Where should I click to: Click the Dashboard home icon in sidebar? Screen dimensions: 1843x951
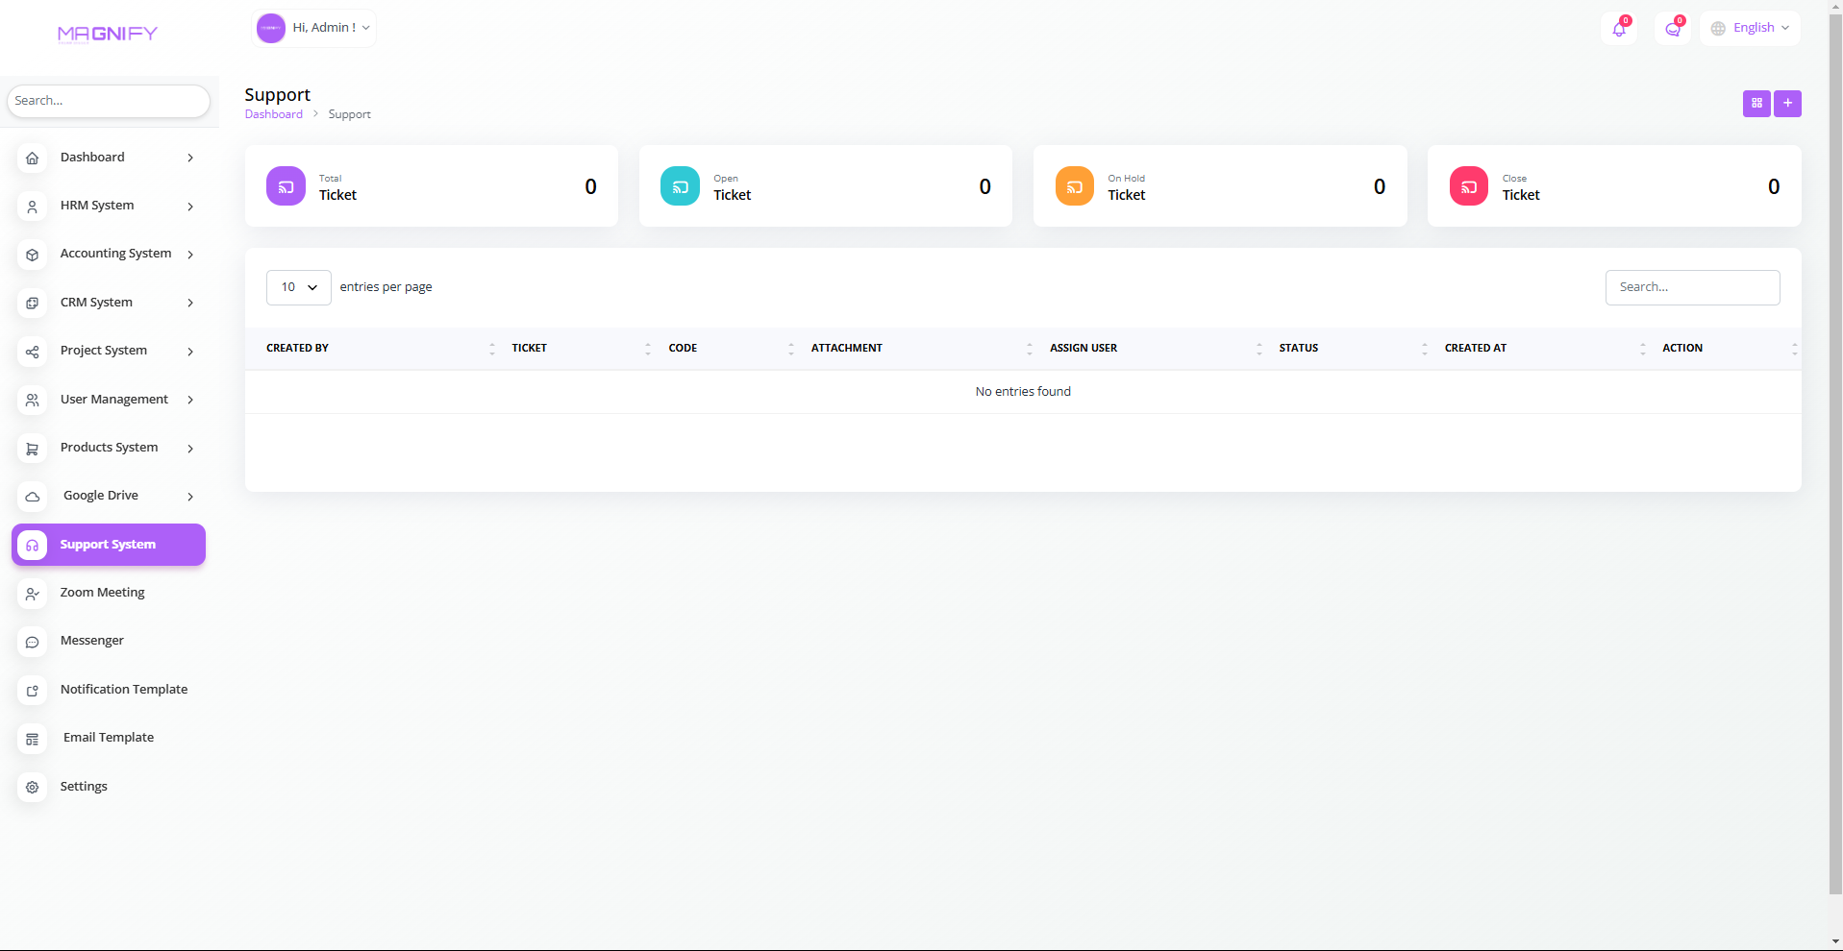tap(32, 158)
